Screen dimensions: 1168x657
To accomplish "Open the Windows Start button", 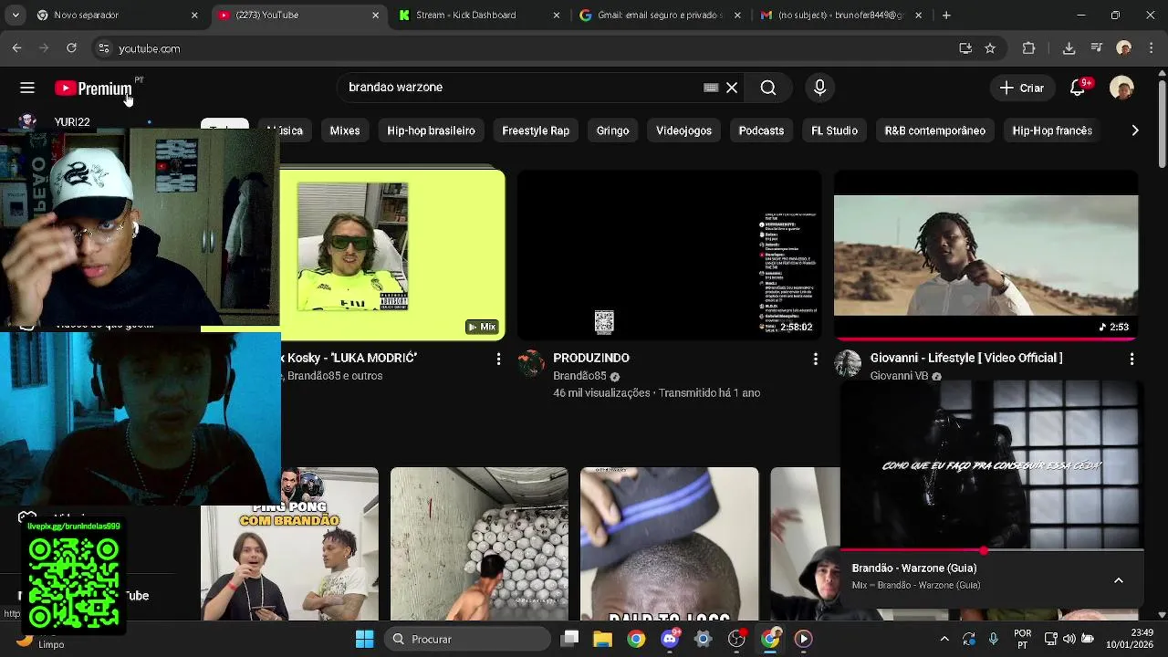I will (x=364, y=639).
